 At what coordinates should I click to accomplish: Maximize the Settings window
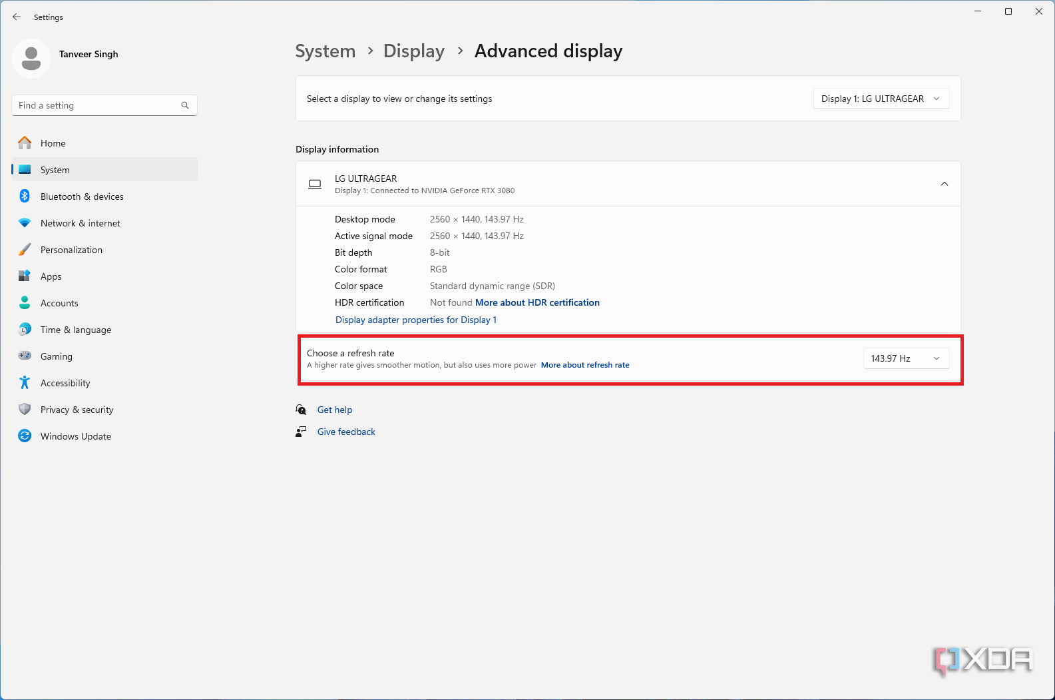pos(1008,11)
